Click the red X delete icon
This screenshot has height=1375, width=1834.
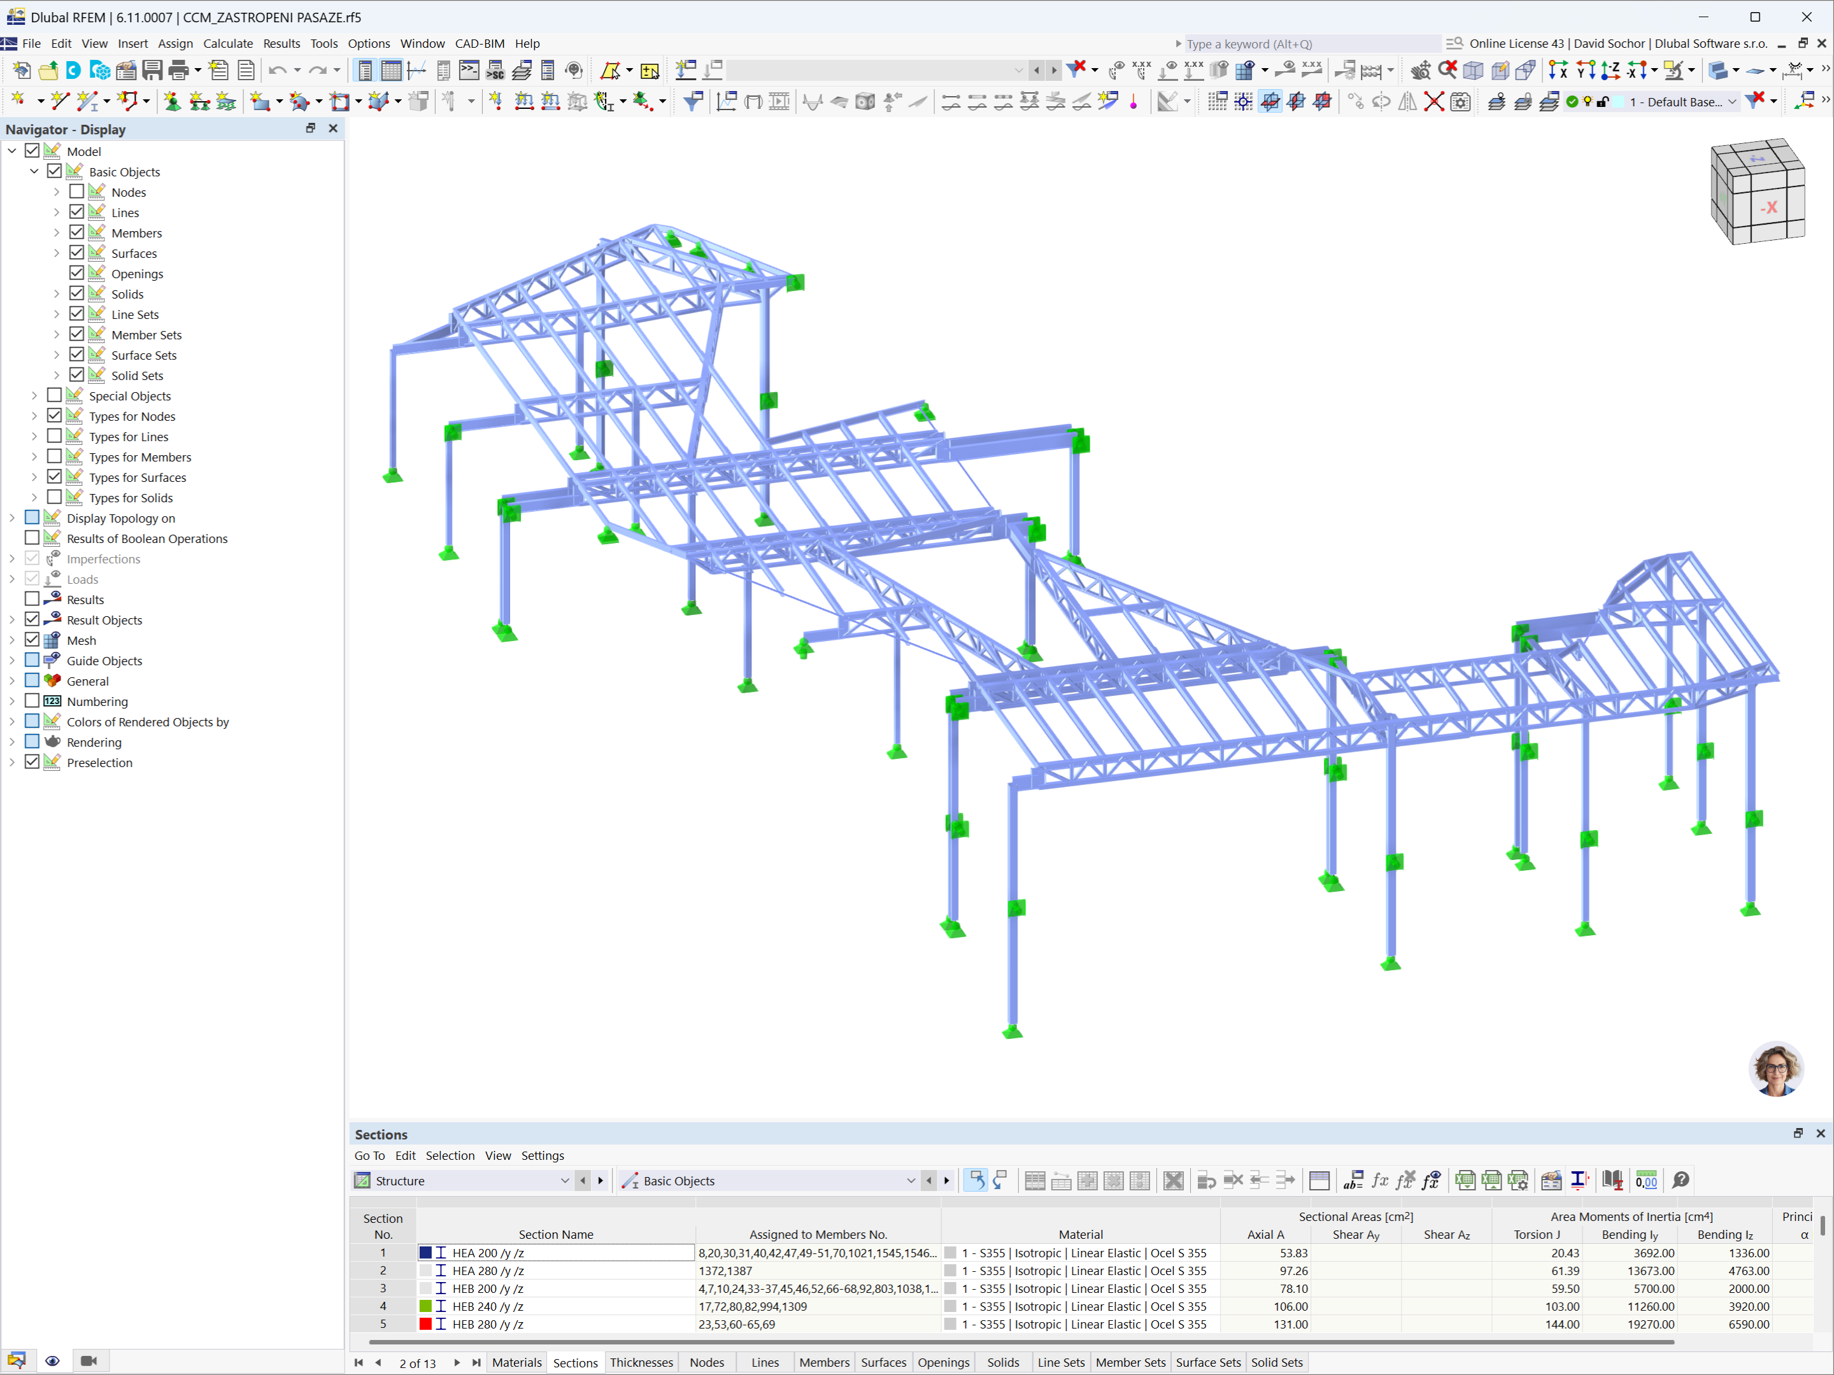pos(1433,101)
